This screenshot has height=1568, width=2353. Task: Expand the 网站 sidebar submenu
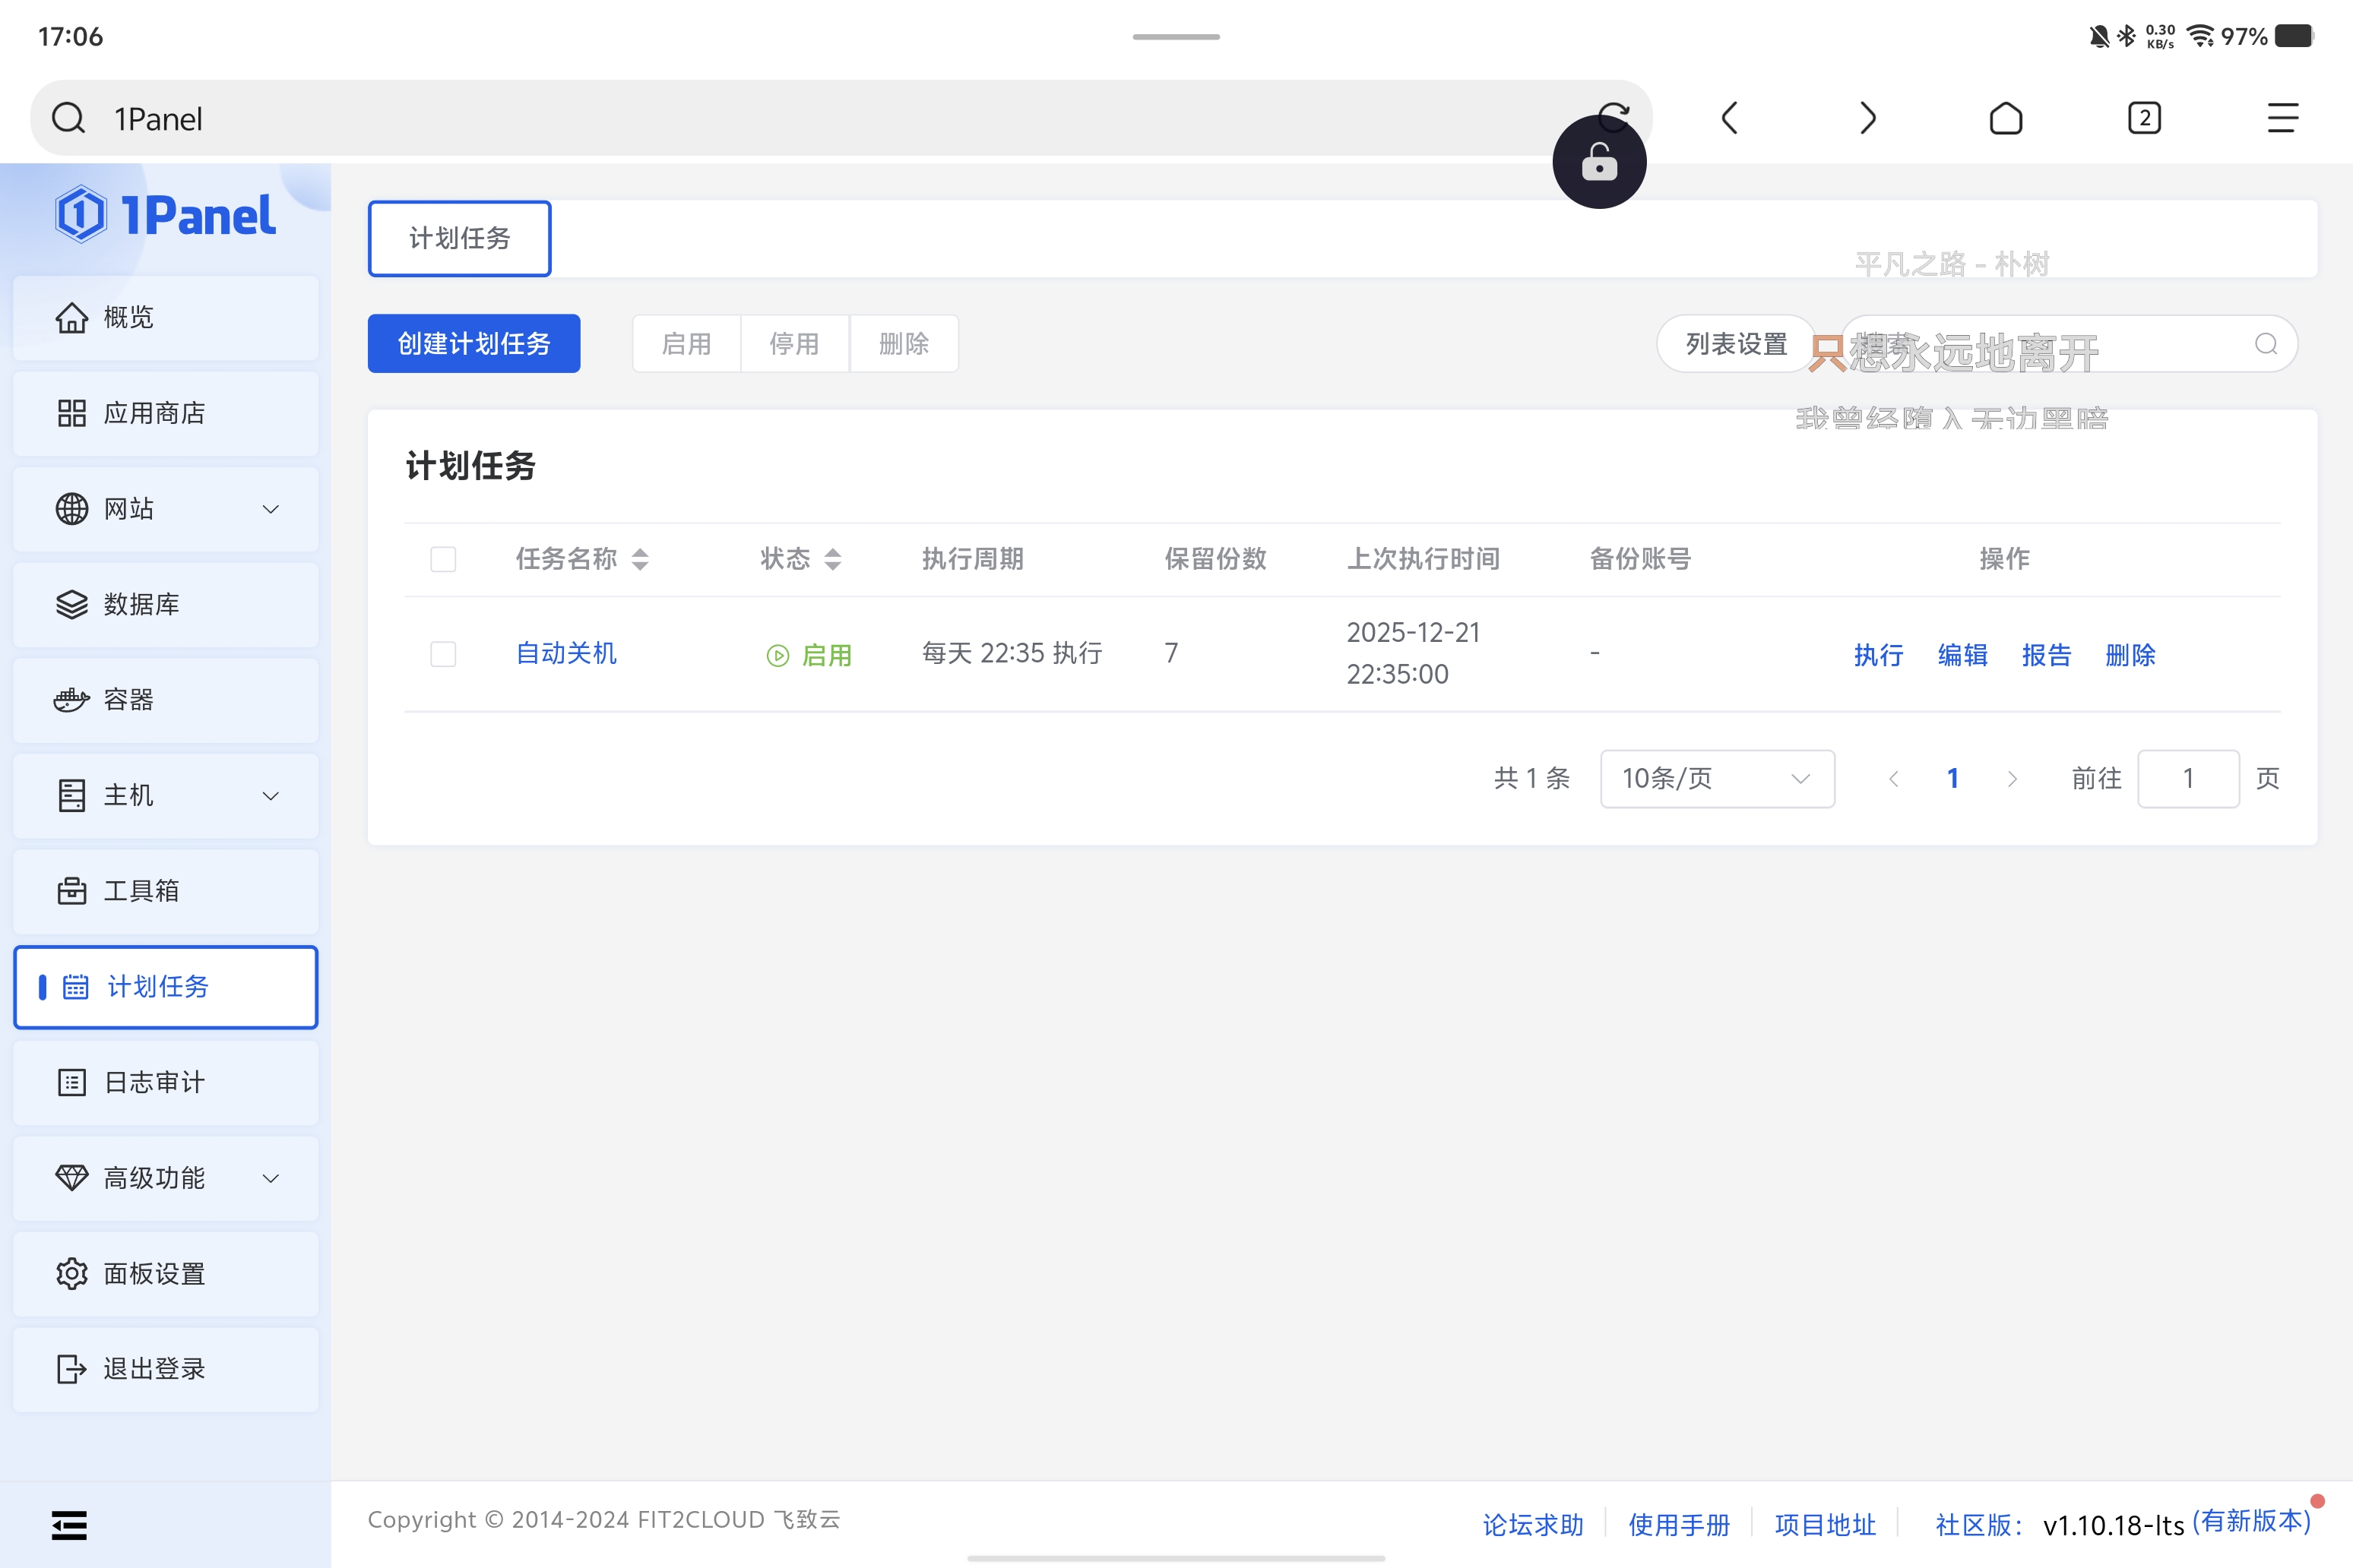tap(270, 509)
